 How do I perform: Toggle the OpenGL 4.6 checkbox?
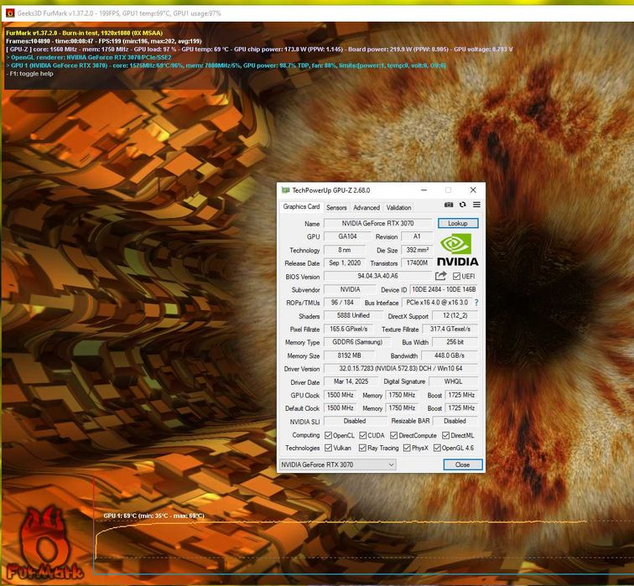(437, 448)
